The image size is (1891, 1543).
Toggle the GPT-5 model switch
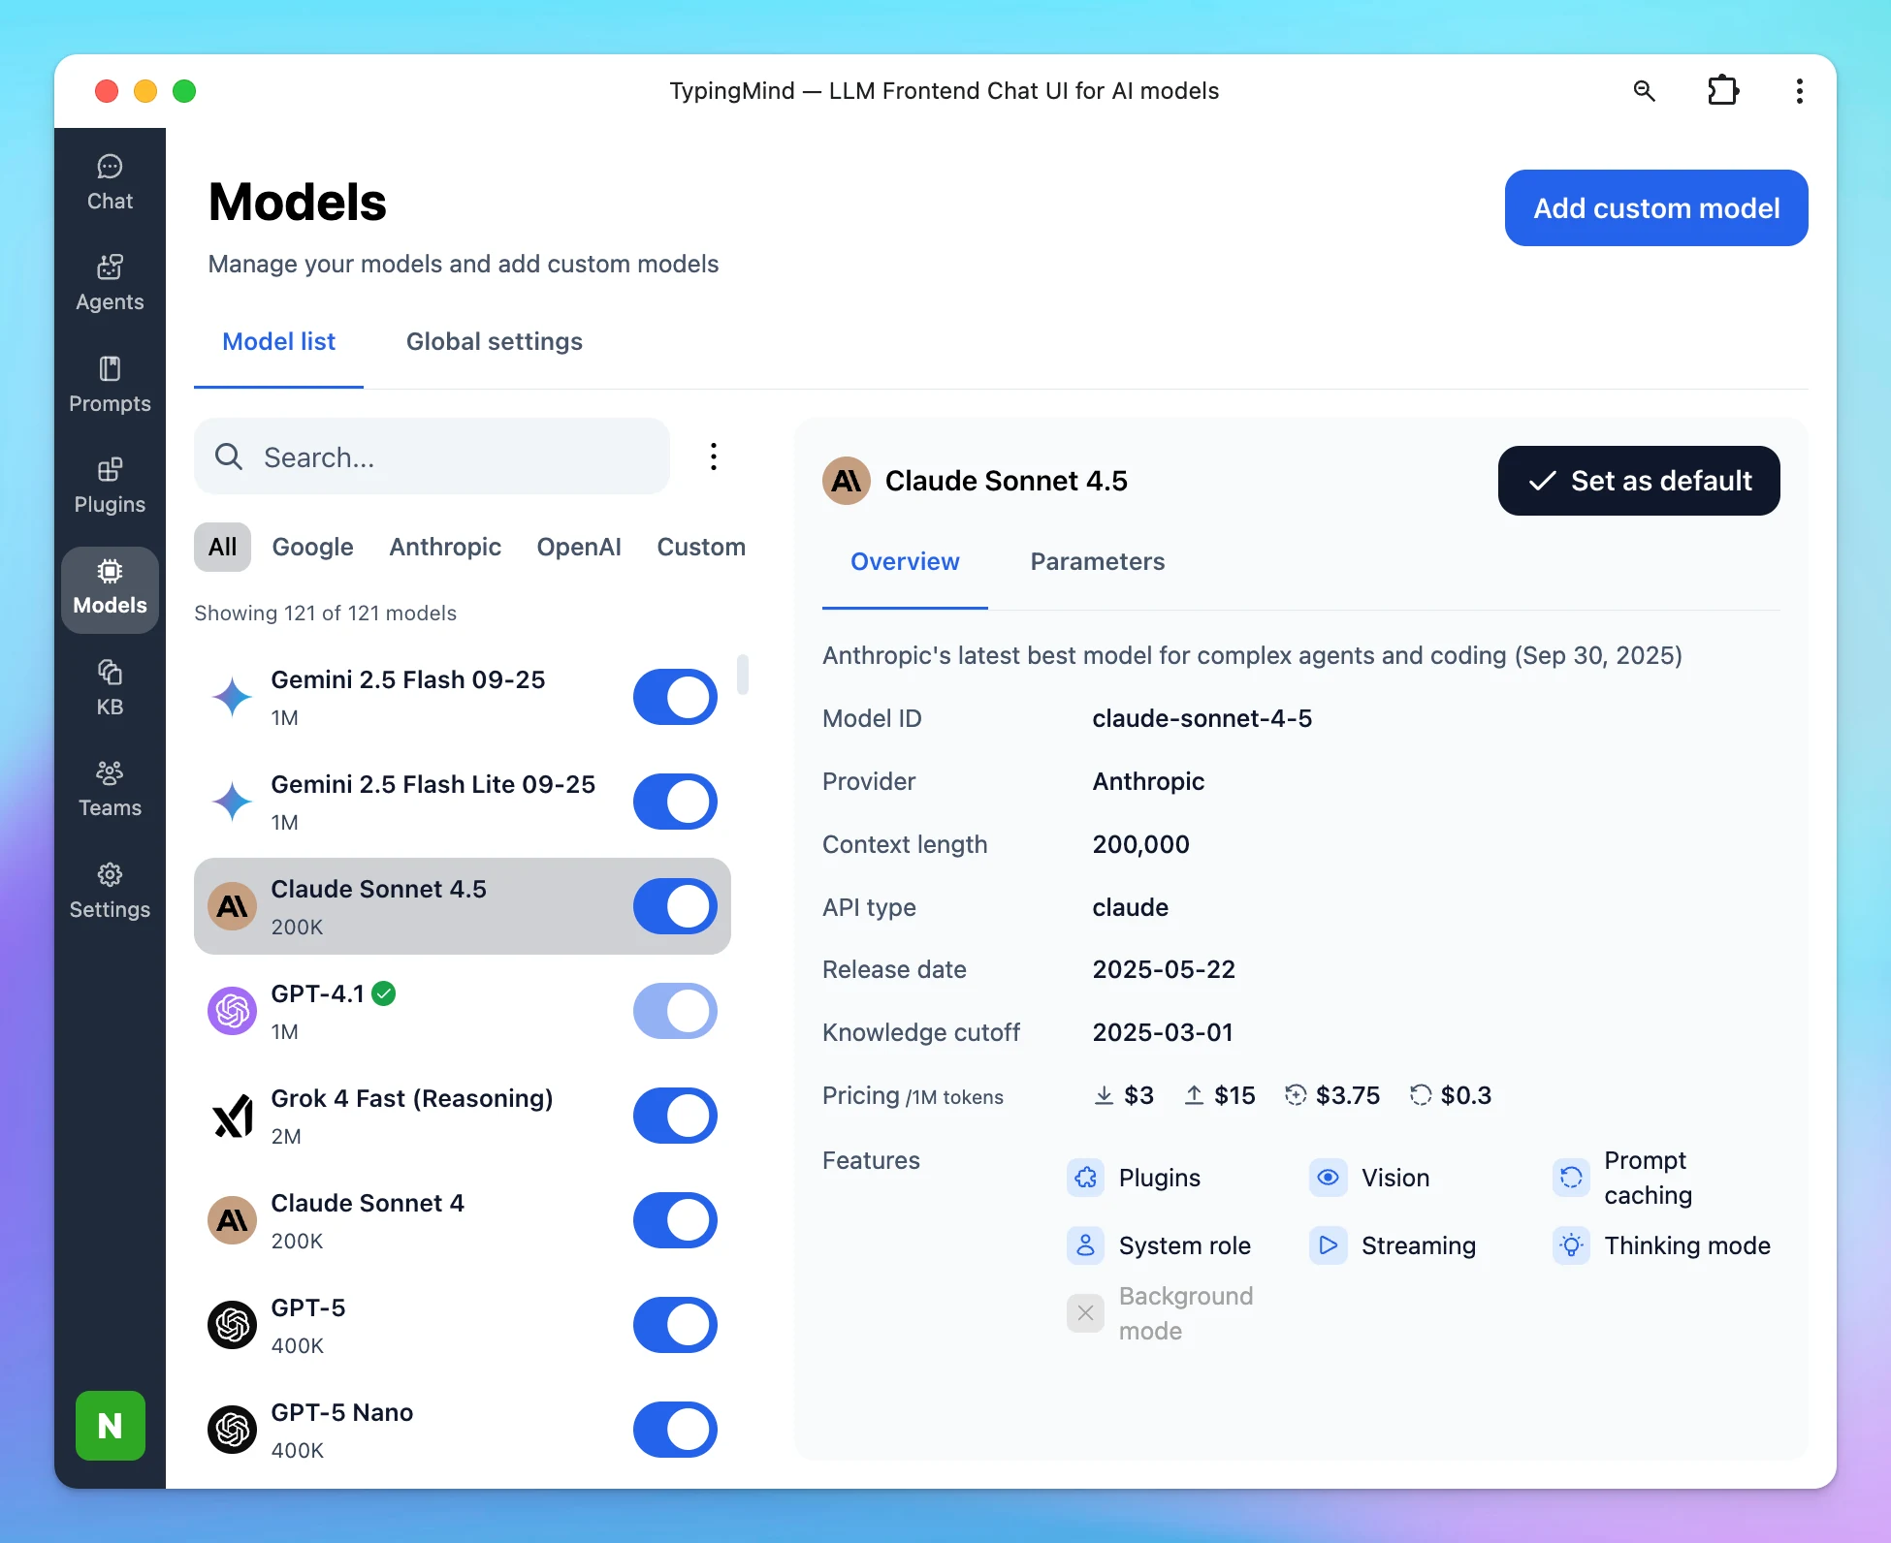click(x=675, y=1325)
